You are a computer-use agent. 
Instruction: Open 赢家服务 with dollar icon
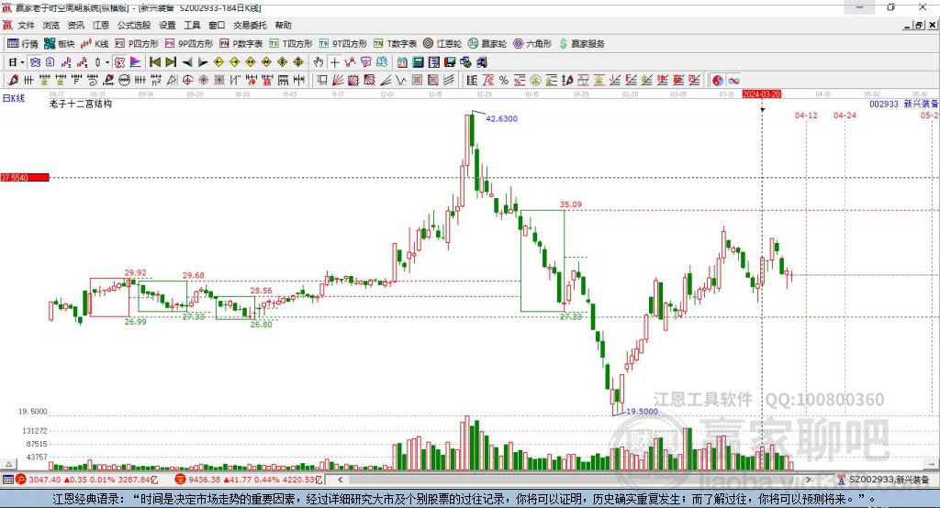point(581,44)
